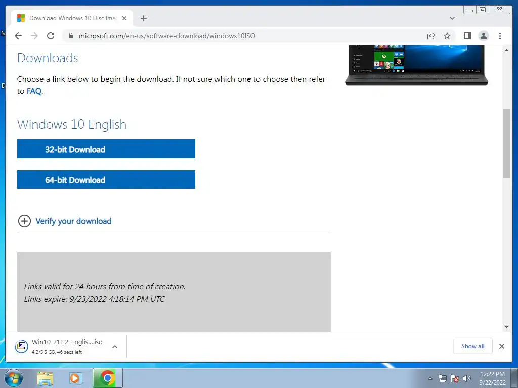The width and height of the screenshot is (518, 388).
Task: Click the address bar URL
Action: click(x=167, y=36)
